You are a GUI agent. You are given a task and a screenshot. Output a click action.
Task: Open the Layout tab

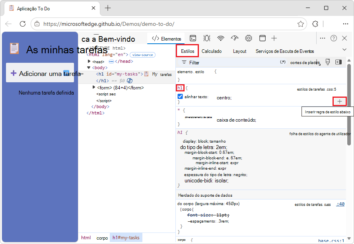click(x=239, y=51)
